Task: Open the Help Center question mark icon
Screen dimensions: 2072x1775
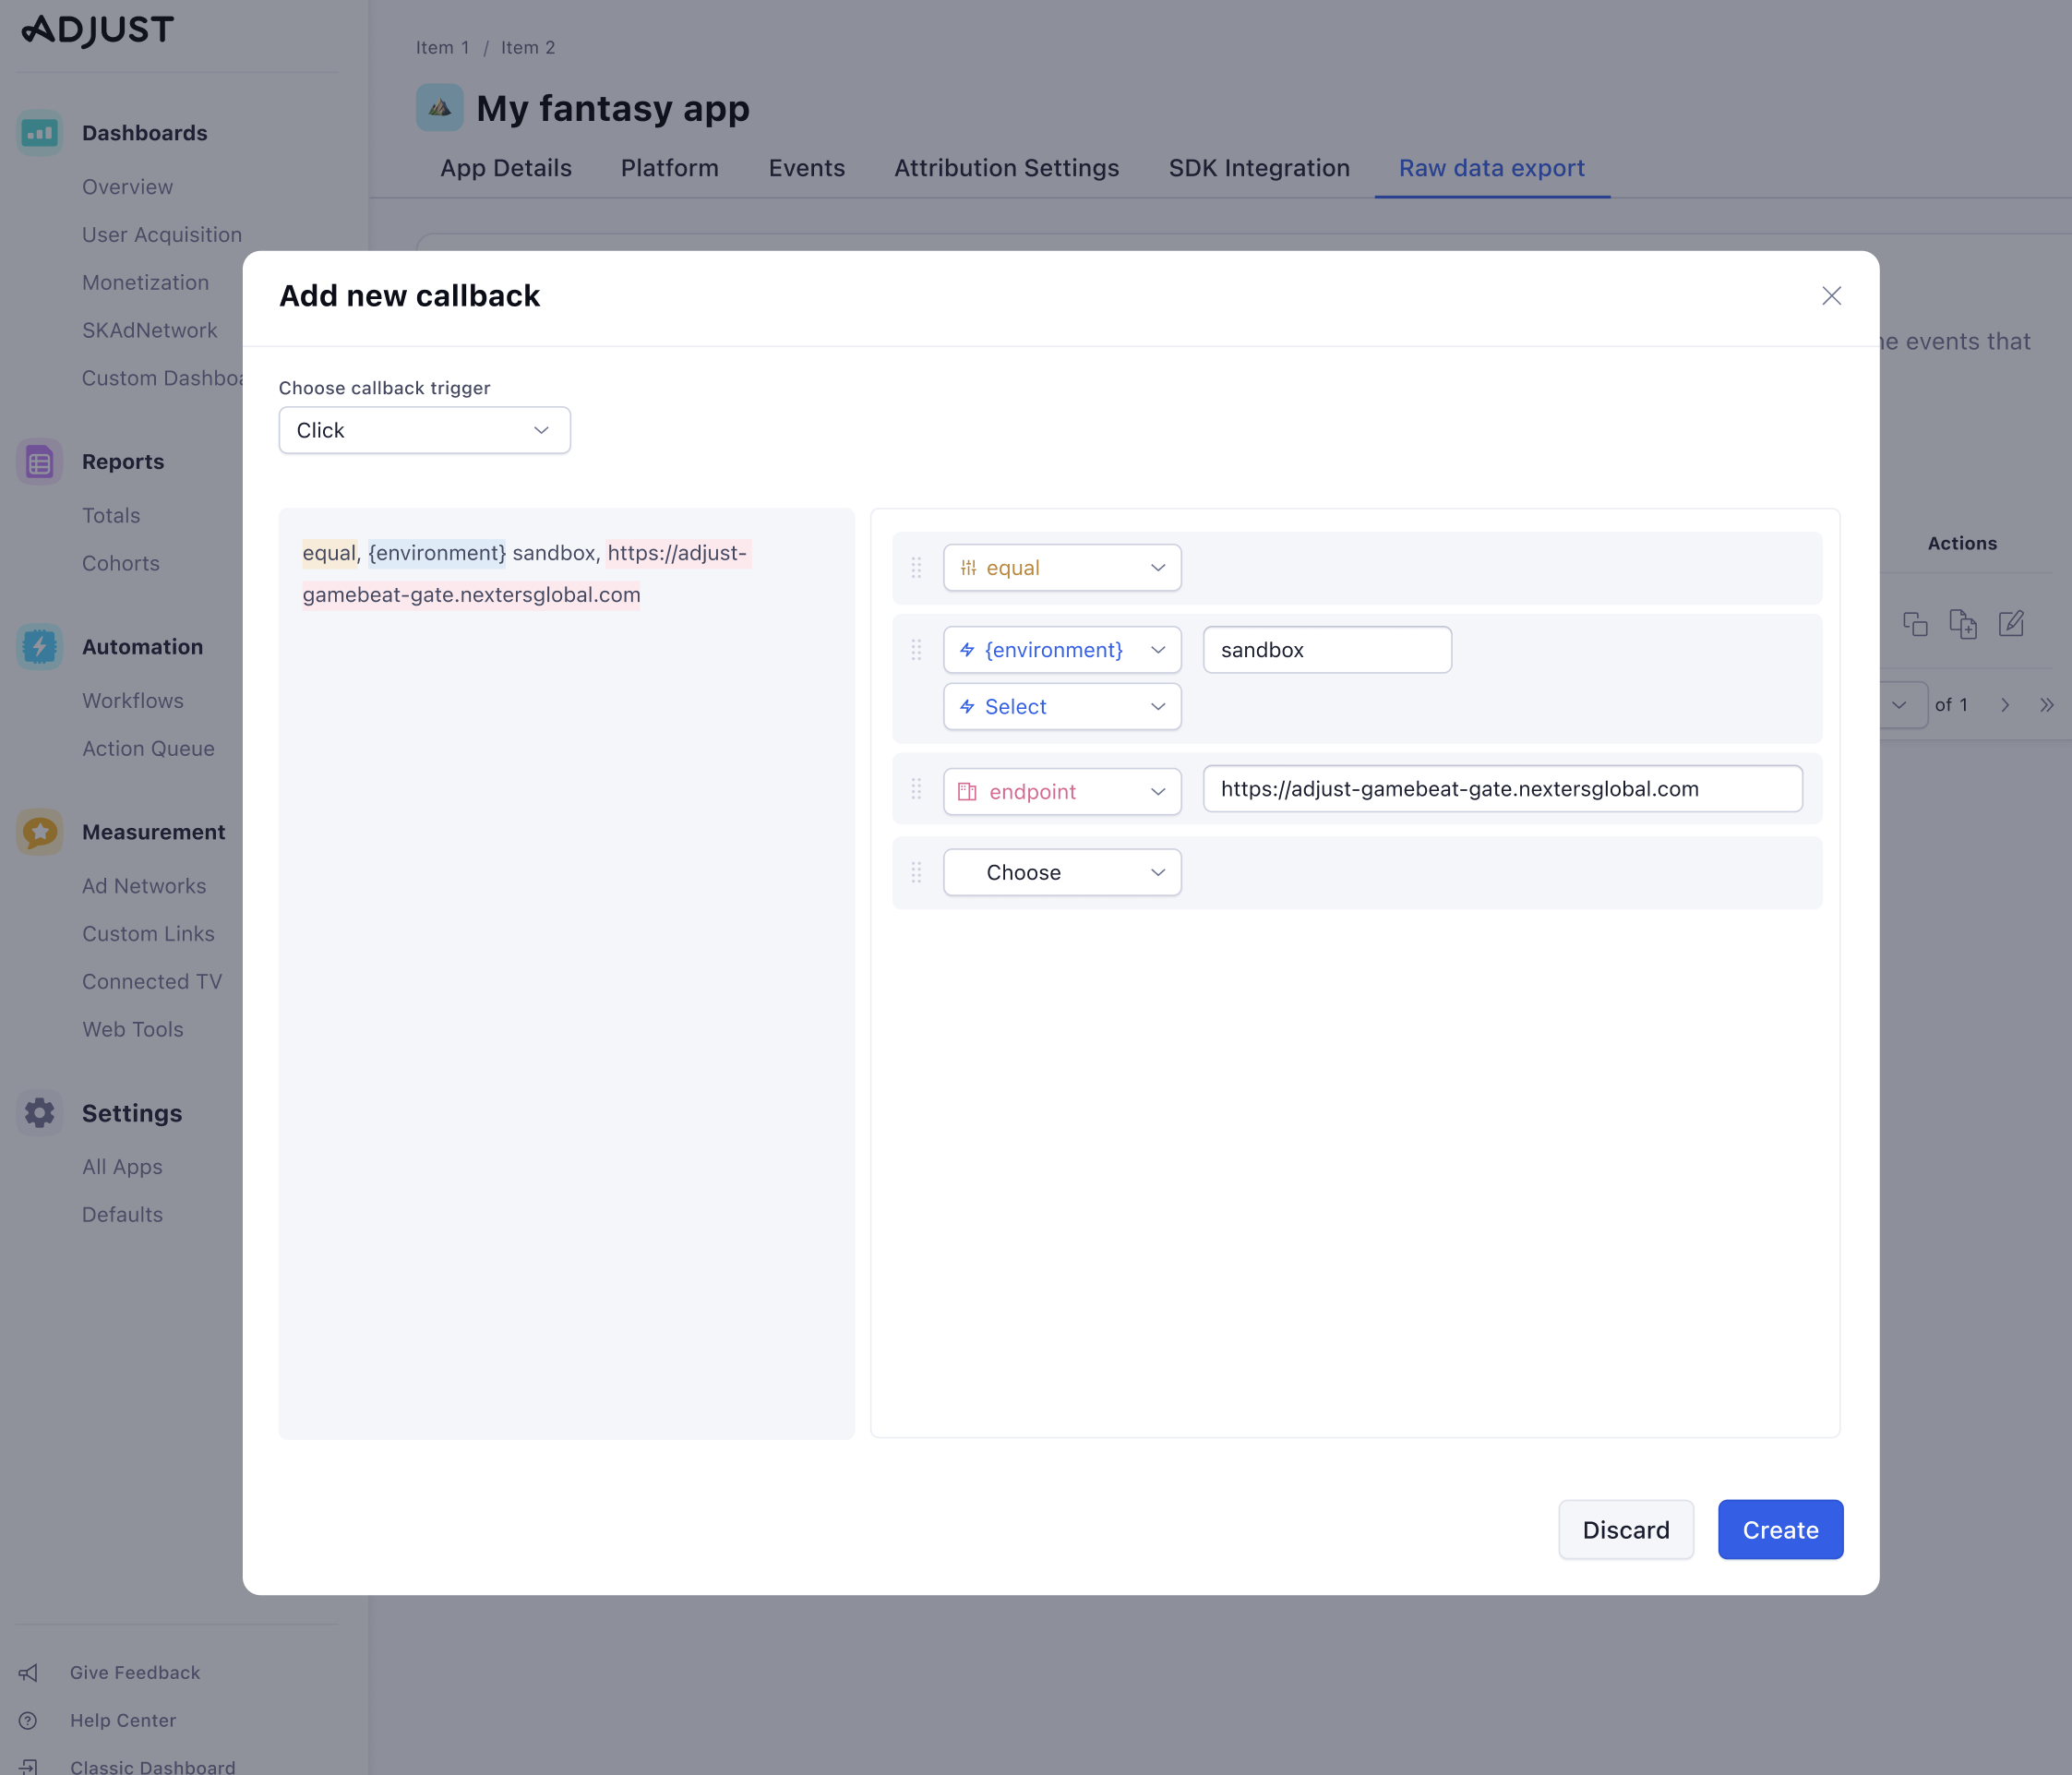Action: click(27, 1720)
